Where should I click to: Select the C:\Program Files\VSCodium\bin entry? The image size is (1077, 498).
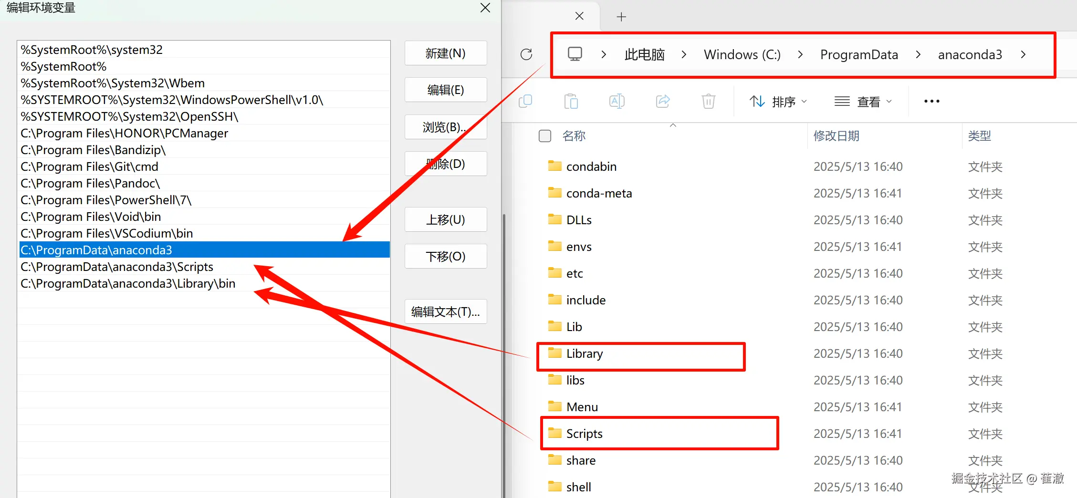[x=204, y=233]
